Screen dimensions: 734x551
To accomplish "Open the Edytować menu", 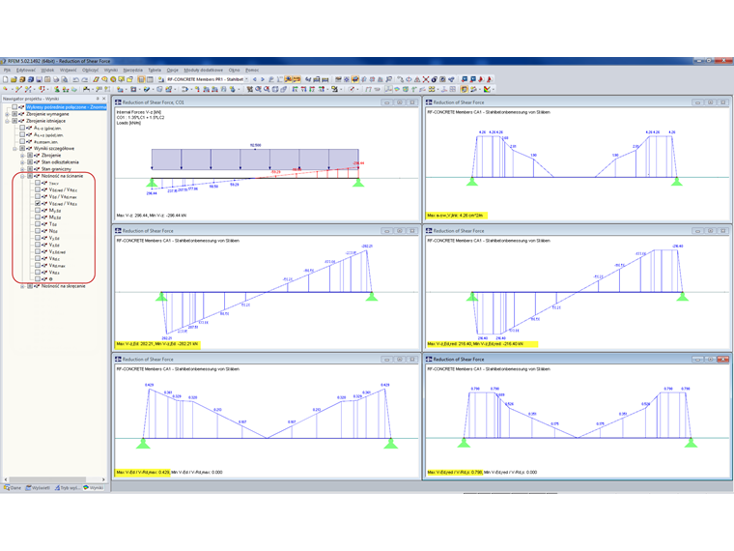I will 26,71.
